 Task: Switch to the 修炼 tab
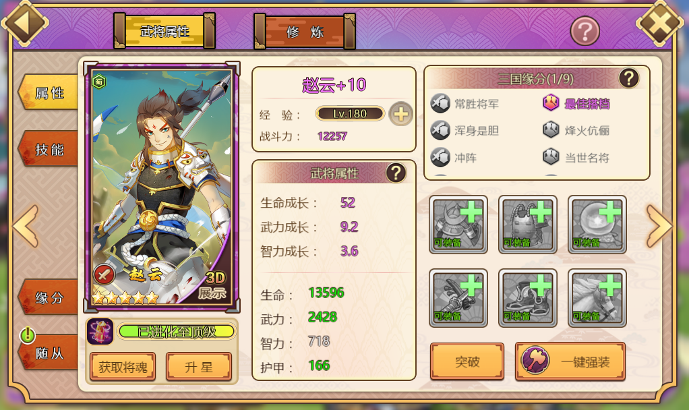[x=305, y=32]
